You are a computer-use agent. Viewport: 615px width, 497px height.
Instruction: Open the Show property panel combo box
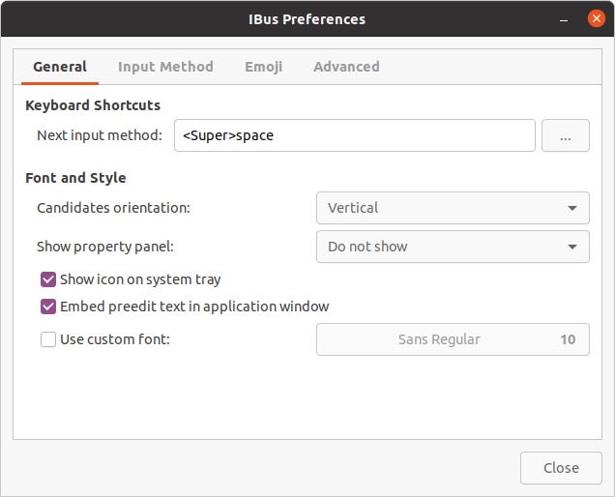(452, 247)
